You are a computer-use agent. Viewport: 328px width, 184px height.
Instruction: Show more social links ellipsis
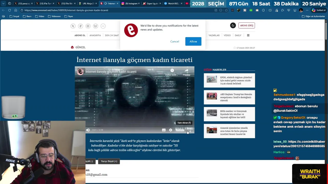point(103,26)
